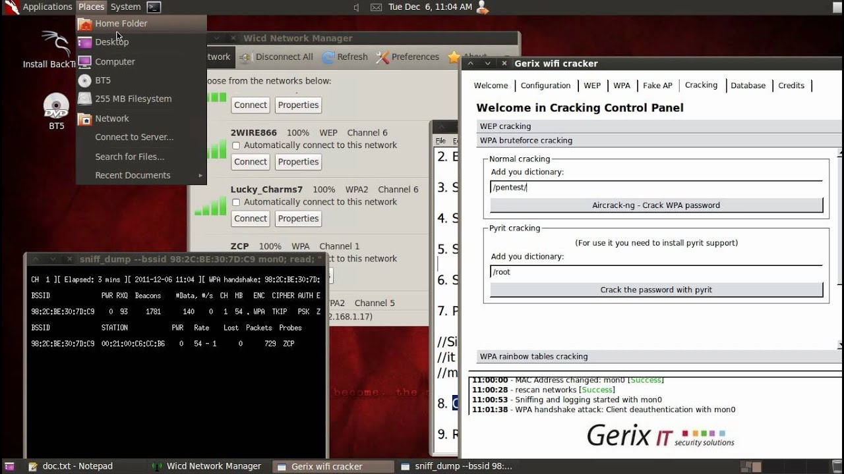The image size is (844, 474).
Task: Click the About star icon in Wicd
Action: click(x=454, y=57)
